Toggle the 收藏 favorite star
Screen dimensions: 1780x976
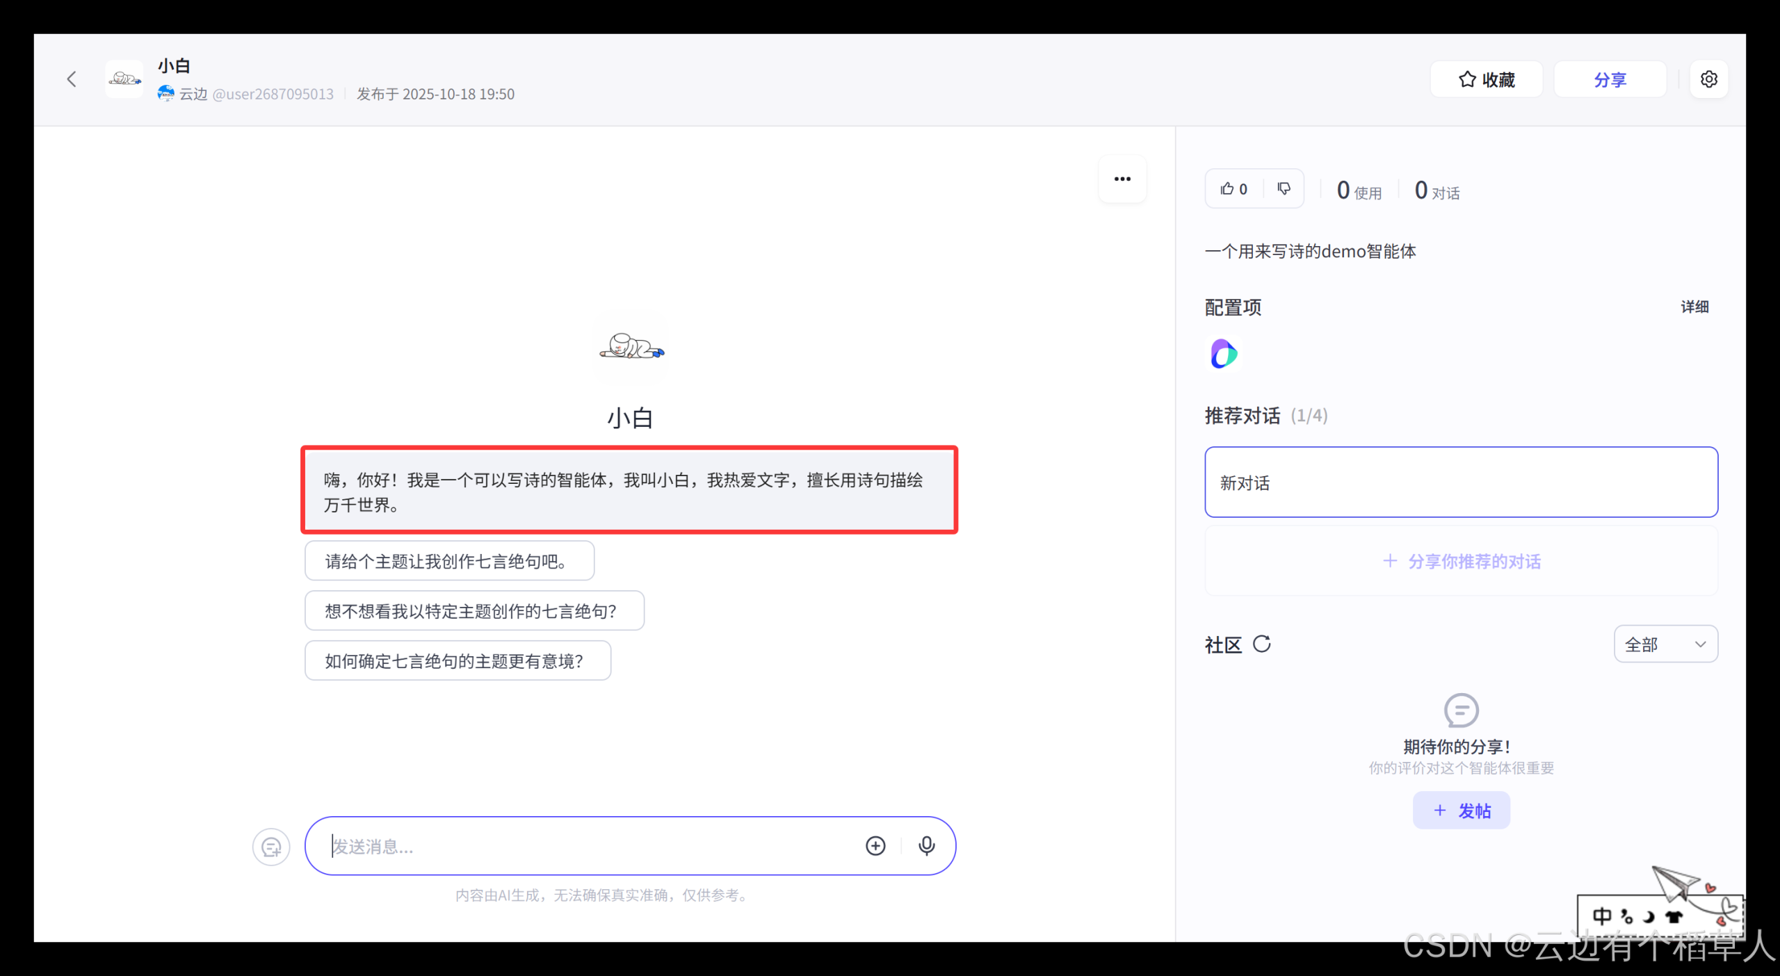pyautogui.click(x=1486, y=79)
